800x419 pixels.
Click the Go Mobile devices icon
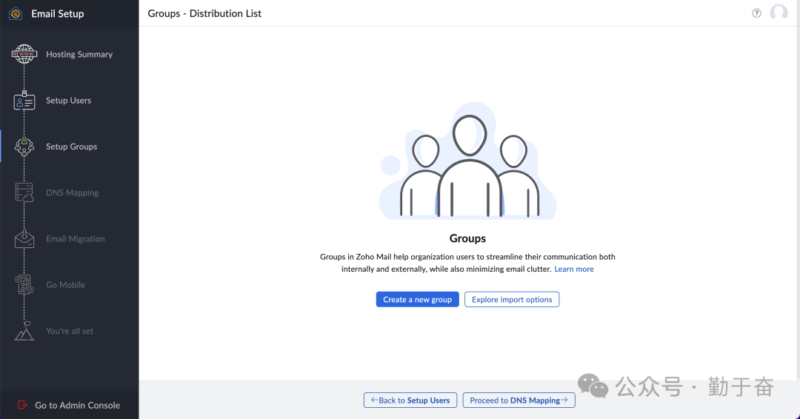[24, 285]
